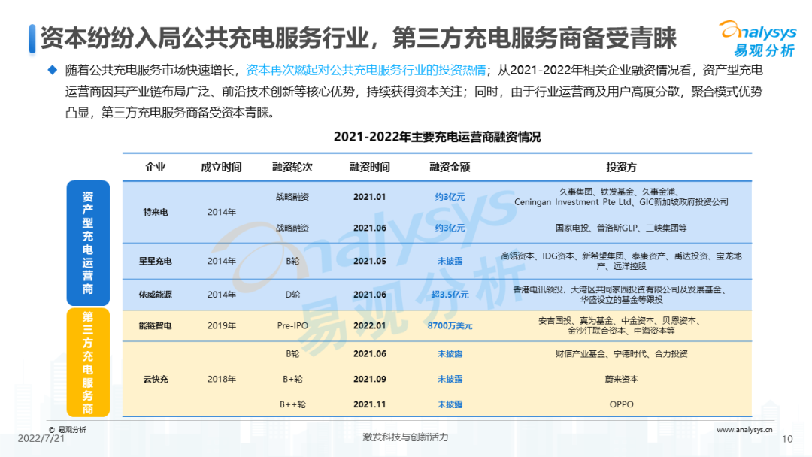Select the 特来电 company cell
The width and height of the screenshot is (812, 457).
(x=156, y=212)
